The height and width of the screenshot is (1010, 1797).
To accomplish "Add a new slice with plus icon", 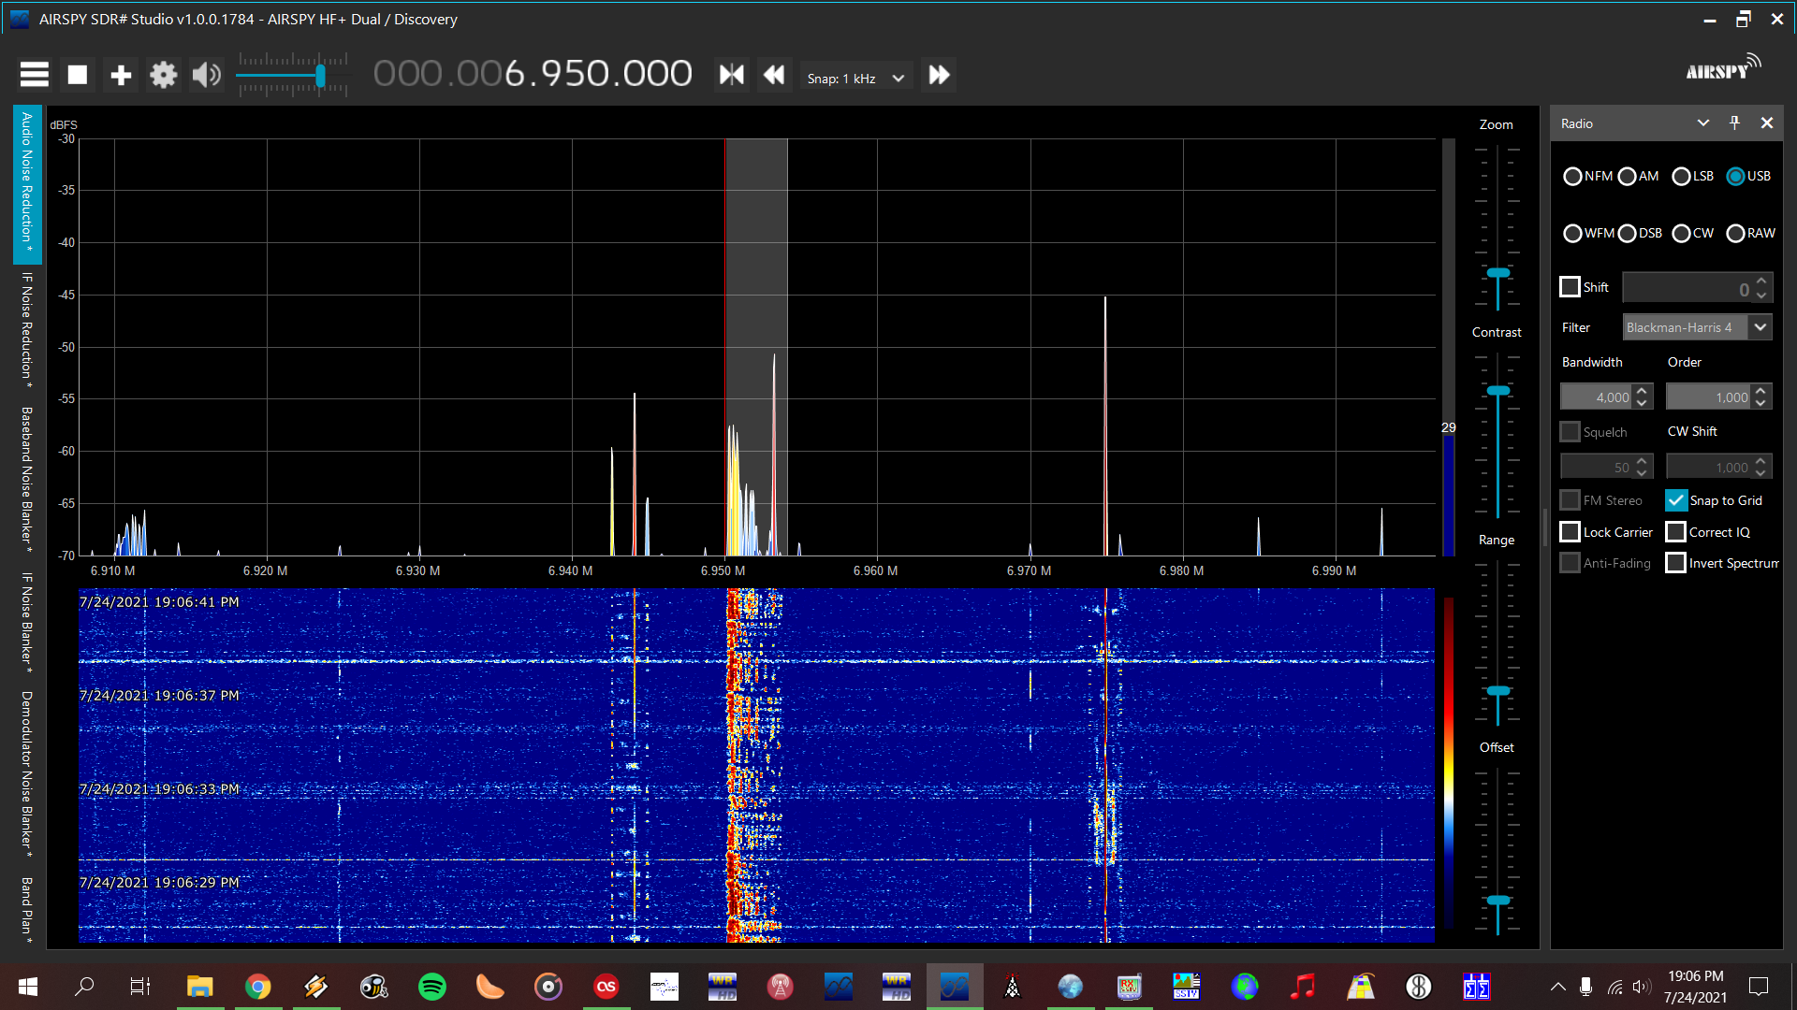I will pos(121,75).
